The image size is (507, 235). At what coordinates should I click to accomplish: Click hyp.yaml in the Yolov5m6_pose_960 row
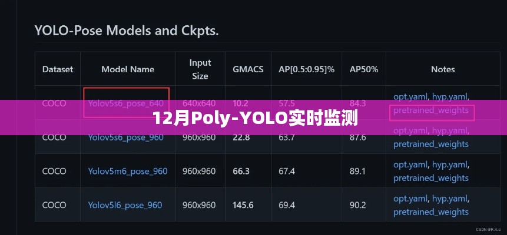coord(450,165)
